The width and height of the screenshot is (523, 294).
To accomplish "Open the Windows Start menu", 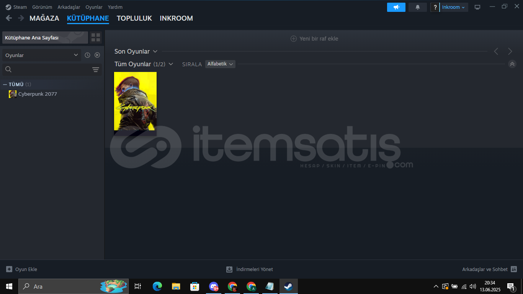I will (x=9, y=286).
